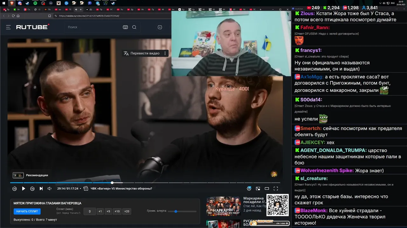Add +10 minutes to split
407x228 pixels.
pyautogui.click(x=117, y=211)
